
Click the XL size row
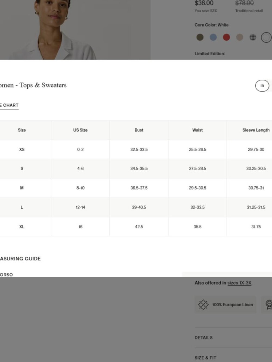pos(136,226)
